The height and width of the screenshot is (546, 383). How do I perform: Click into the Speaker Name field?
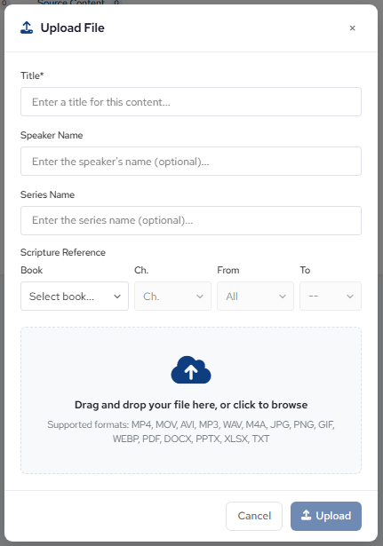point(191,162)
